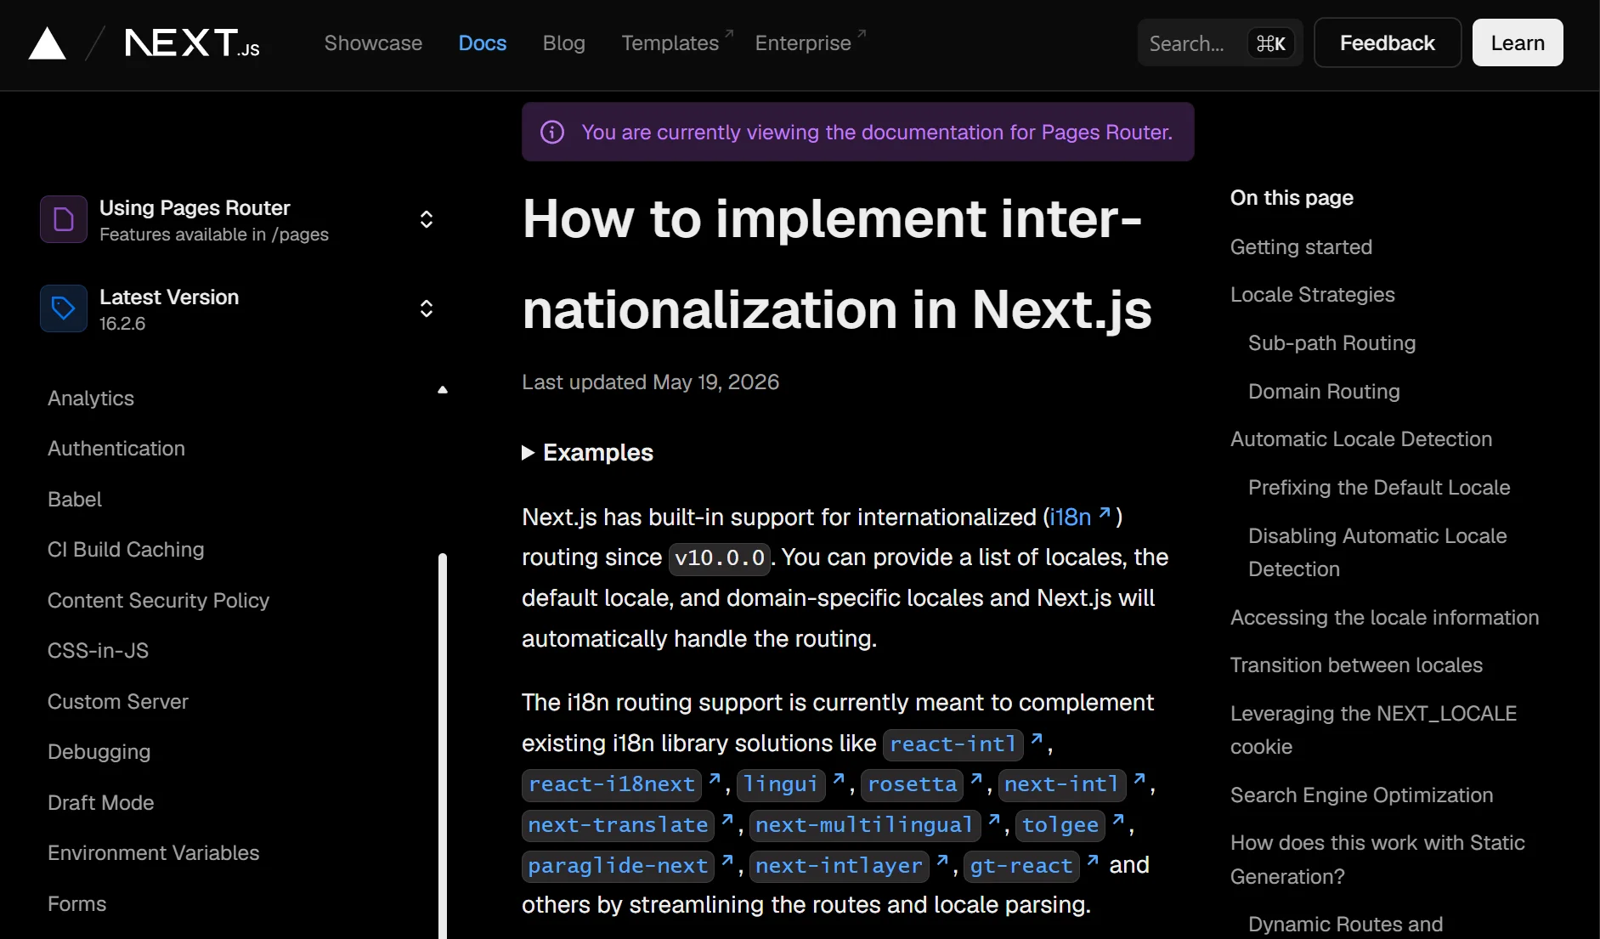Click the Feedback button
1600x939 pixels.
[1387, 43]
